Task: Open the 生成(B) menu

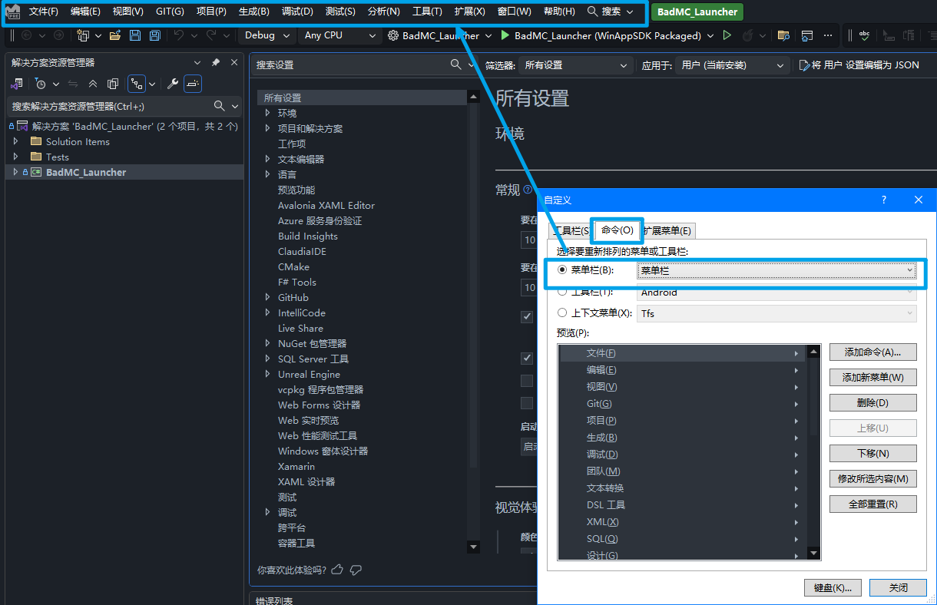Action: tap(253, 12)
